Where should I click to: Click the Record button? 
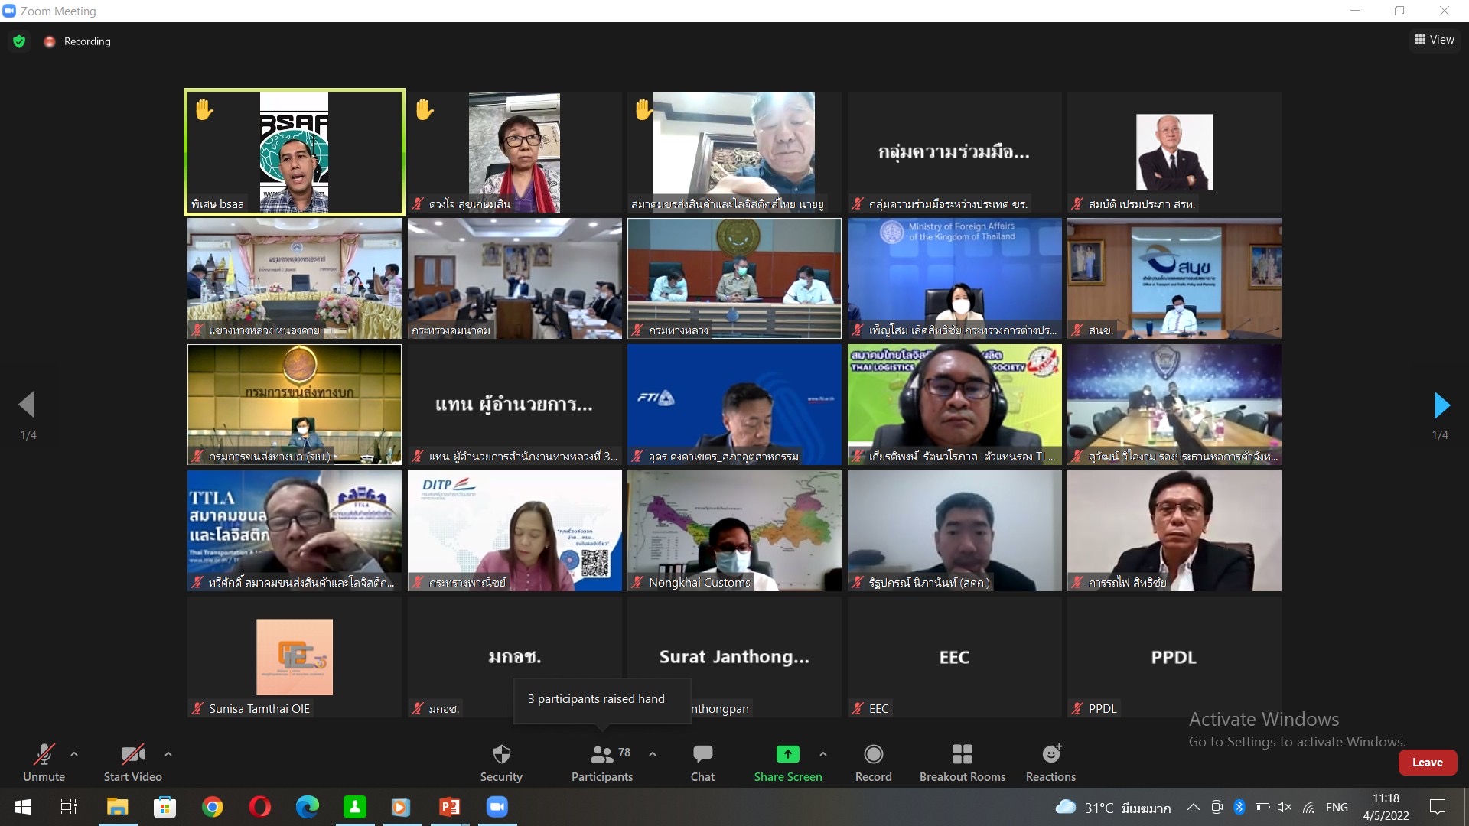873,763
